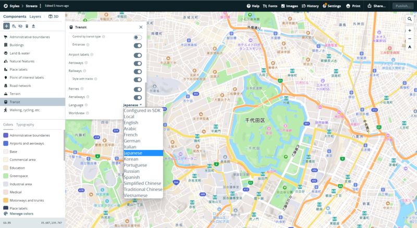Toggle the Railways switch
The height and width of the screenshot is (228, 417).
tap(138, 72)
